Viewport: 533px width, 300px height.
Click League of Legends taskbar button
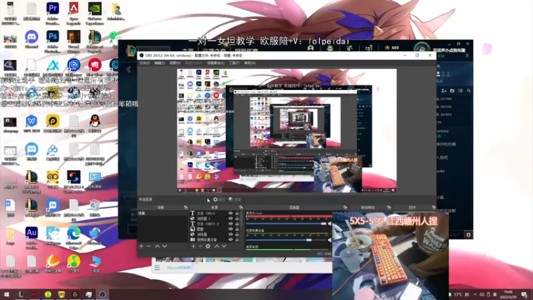coord(21,294)
